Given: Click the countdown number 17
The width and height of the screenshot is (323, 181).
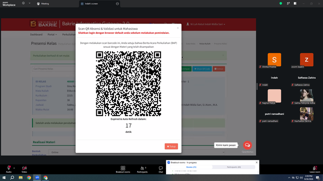Looking at the screenshot, I should coord(128,126).
